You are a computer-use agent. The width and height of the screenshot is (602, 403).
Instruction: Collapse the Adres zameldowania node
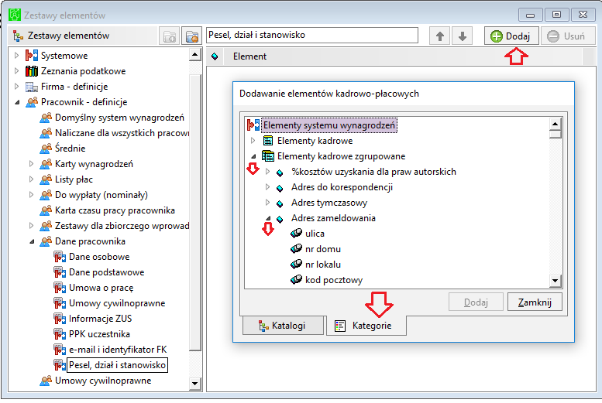pyautogui.click(x=268, y=218)
